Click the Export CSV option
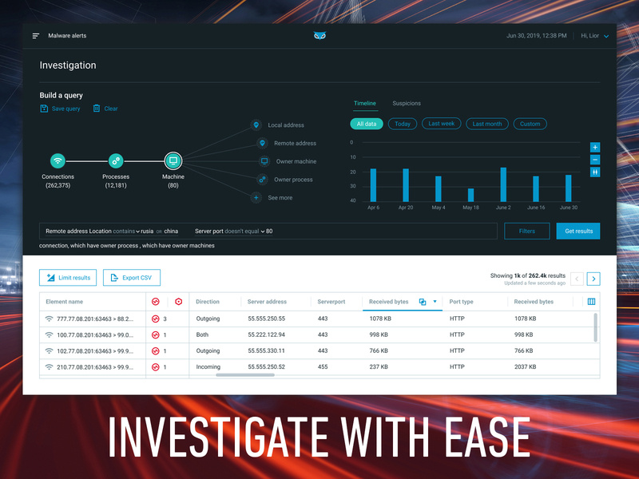Viewport: 639px width, 479px height. click(x=132, y=277)
